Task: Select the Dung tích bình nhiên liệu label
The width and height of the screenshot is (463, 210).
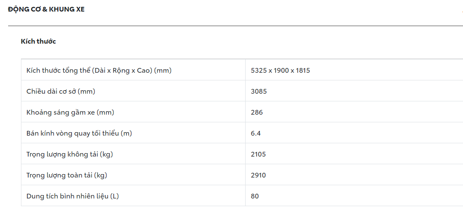Action: (73, 196)
